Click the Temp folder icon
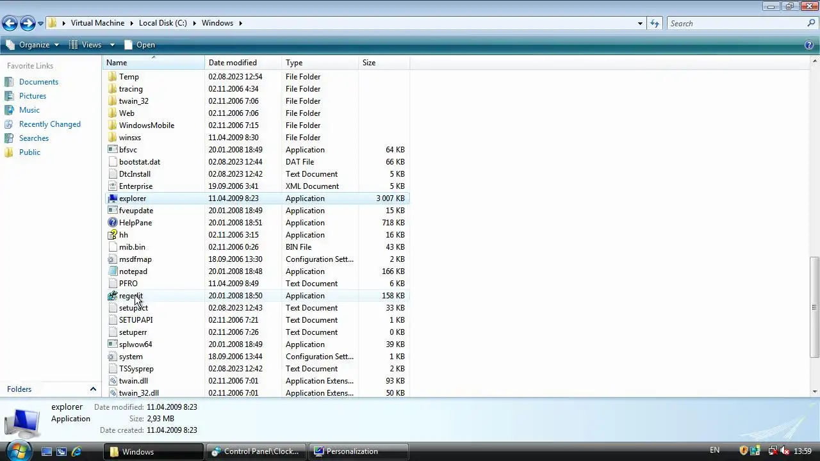 [113, 77]
